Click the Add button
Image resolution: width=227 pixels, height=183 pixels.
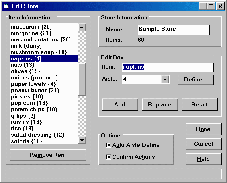pyautogui.click(x=120, y=104)
